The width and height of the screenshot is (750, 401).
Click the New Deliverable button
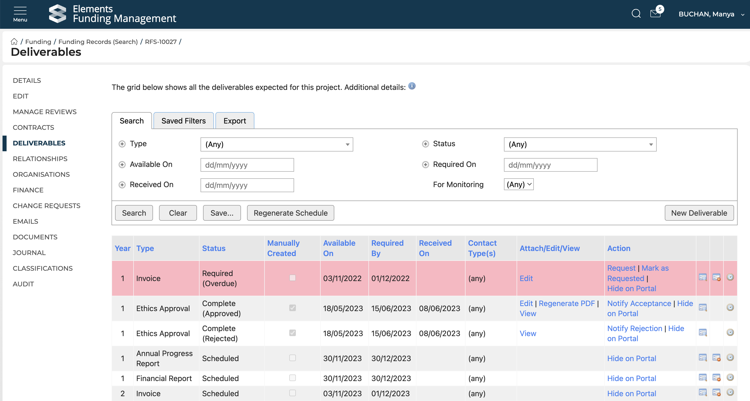pyautogui.click(x=699, y=213)
